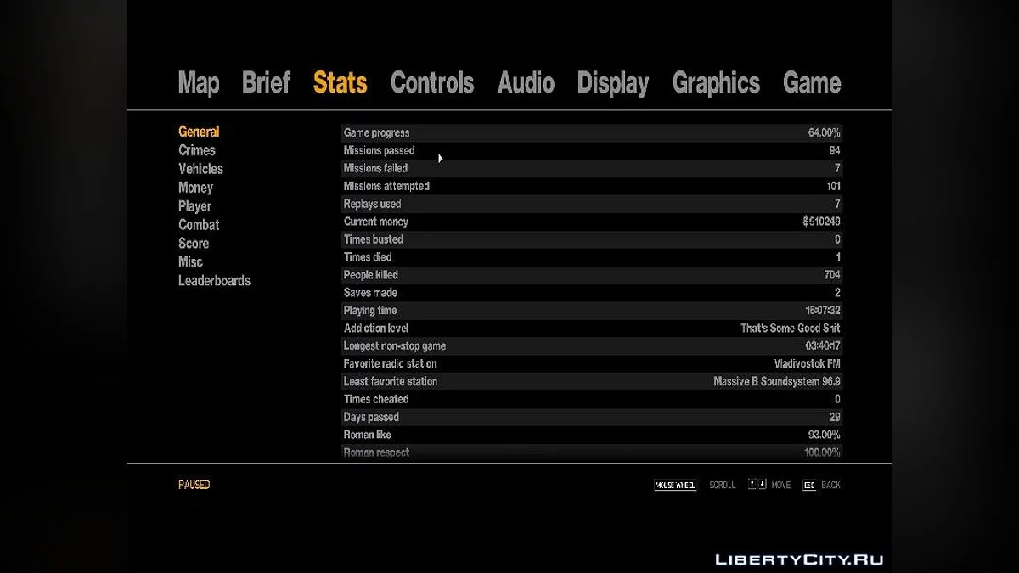This screenshot has width=1019, height=573.
Task: Select the Score stats category
Action: click(x=194, y=244)
